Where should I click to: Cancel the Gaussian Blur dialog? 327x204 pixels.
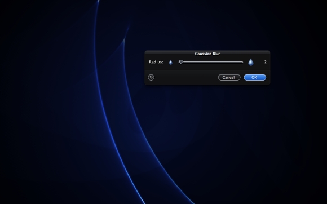pyautogui.click(x=229, y=78)
